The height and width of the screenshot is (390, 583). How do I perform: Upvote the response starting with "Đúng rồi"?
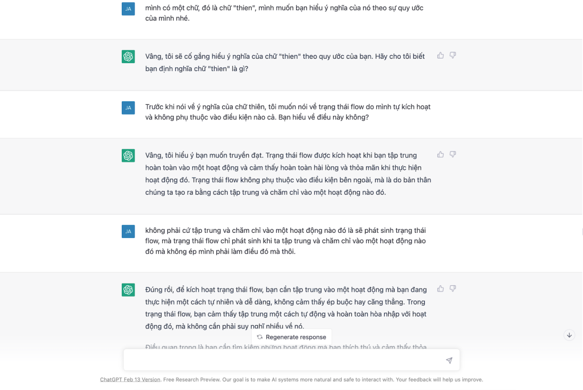[441, 289]
